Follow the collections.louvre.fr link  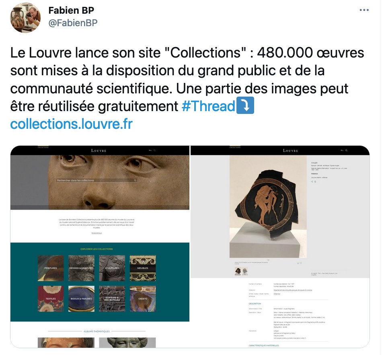pyautogui.click(x=72, y=124)
